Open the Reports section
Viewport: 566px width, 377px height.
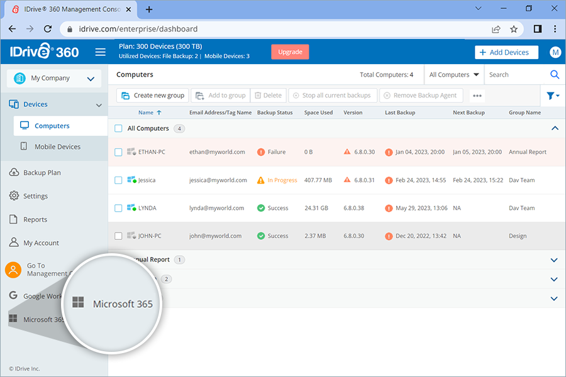pyautogui.click(x=14, y=219)
